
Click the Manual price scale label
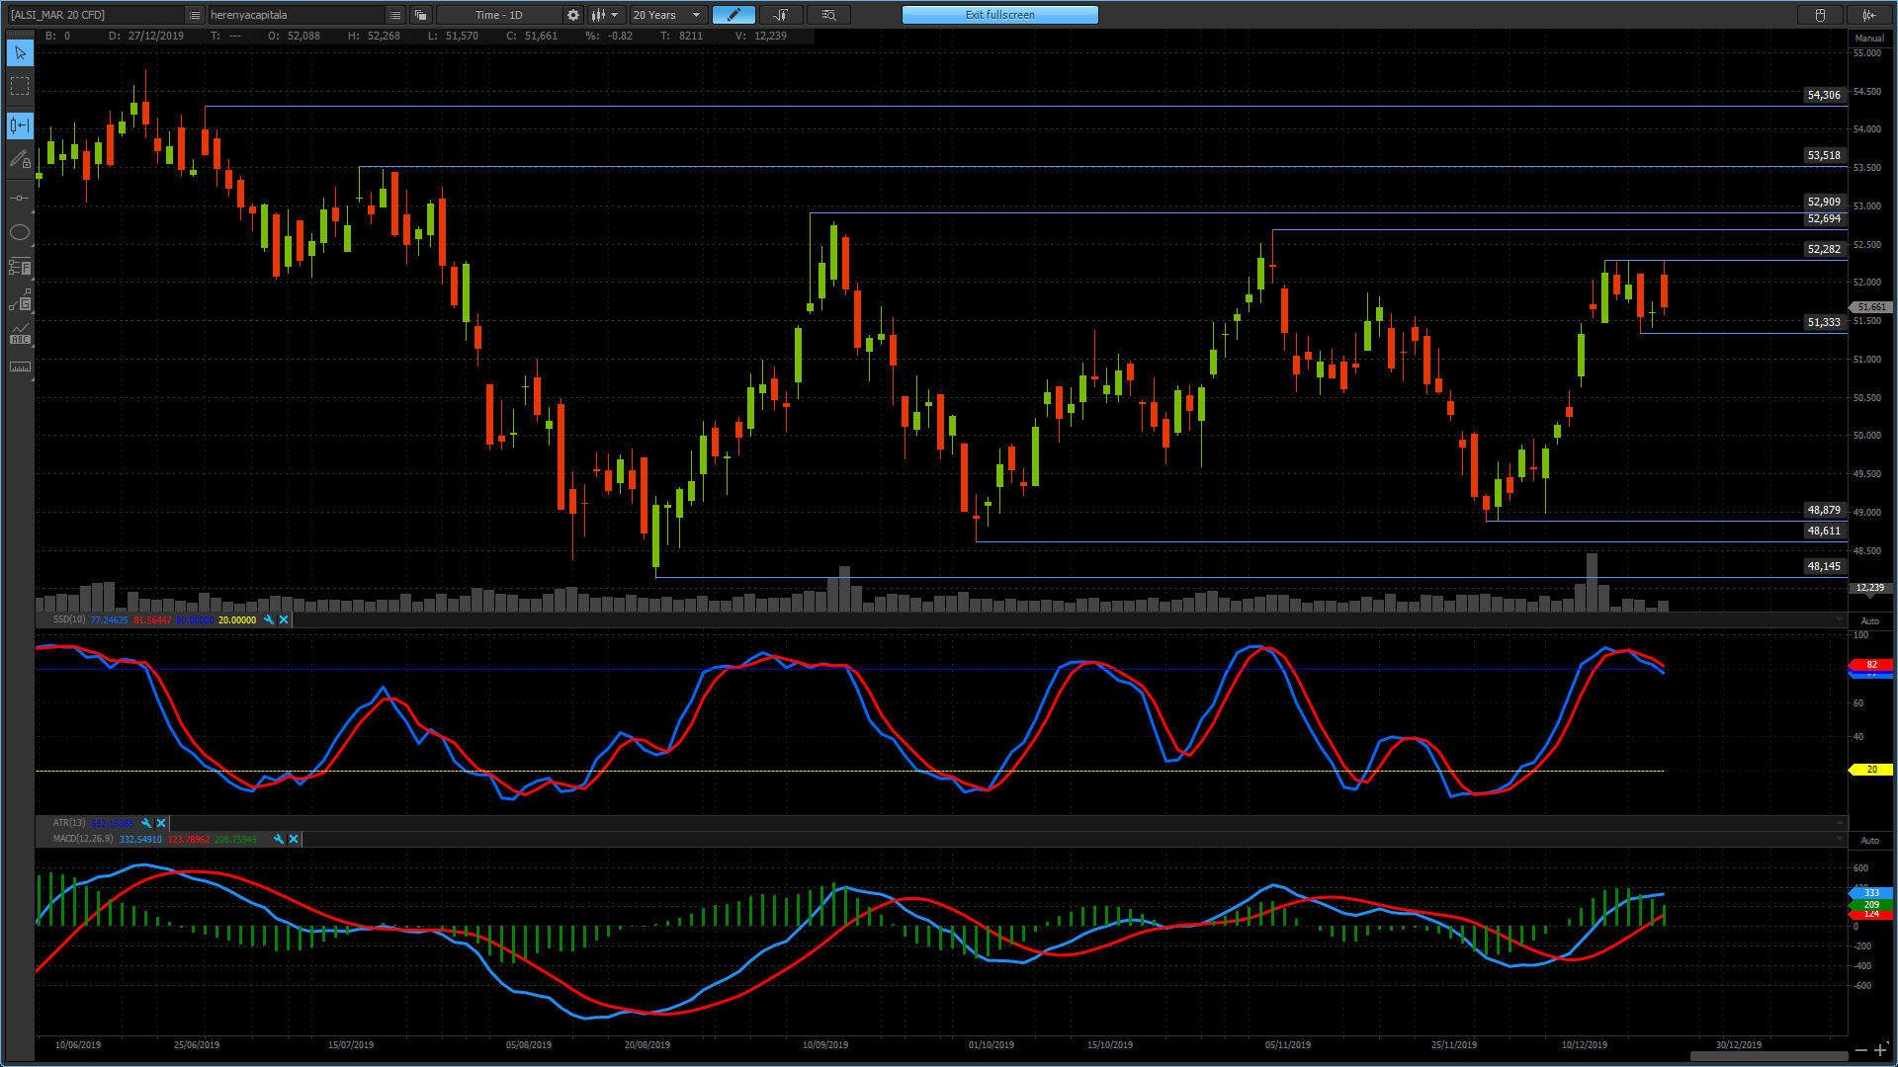[x=1869, y=39]
